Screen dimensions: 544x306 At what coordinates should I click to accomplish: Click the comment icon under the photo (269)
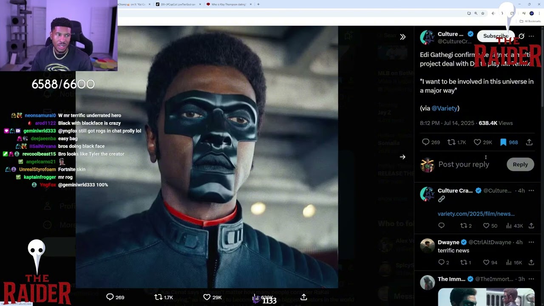click(x=110, y=297)
